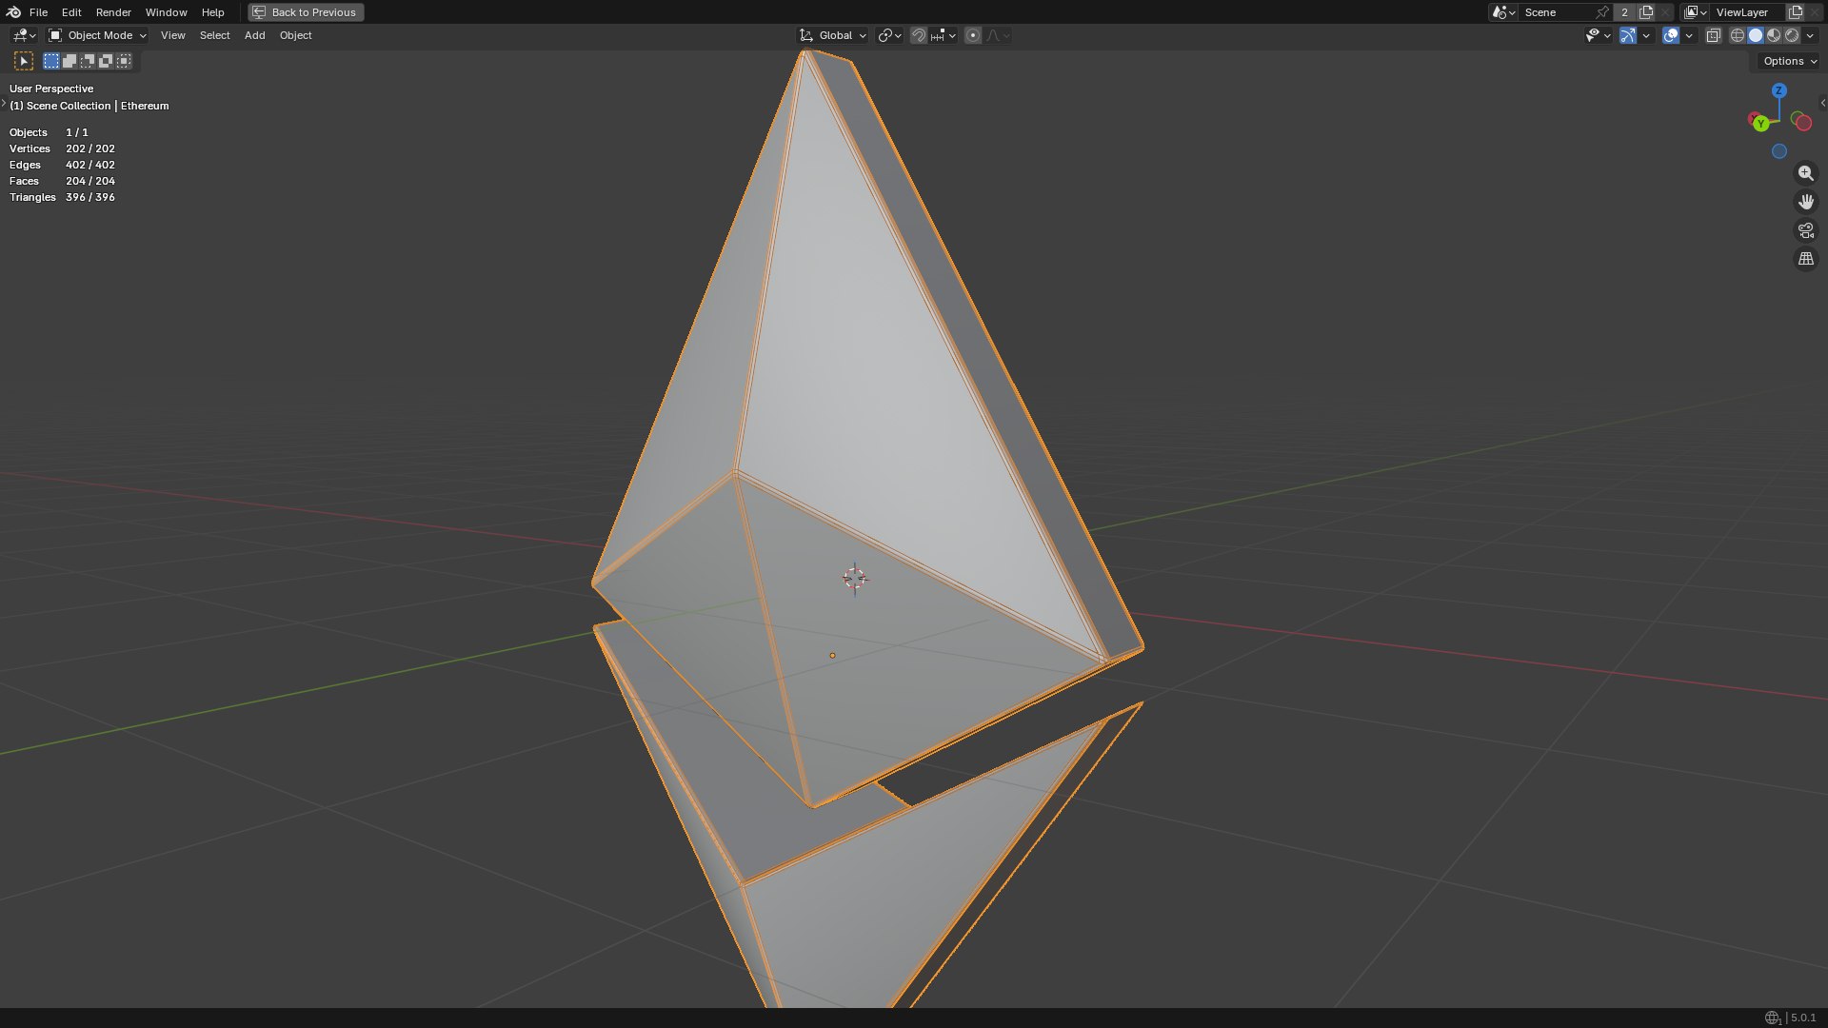Open the scene browse icon
The height and width of the screenshot is (1028, 1828).
pos(1503,12)
